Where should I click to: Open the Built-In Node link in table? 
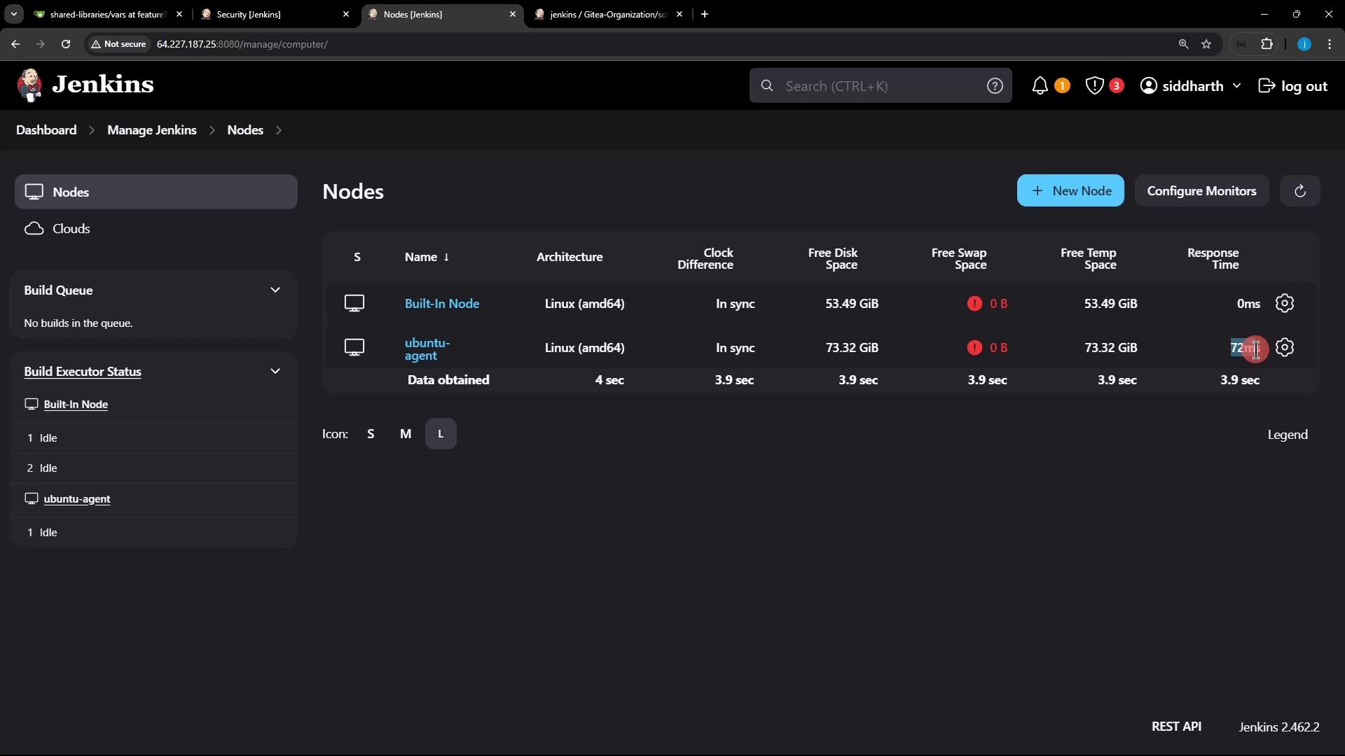coord(442,304)
